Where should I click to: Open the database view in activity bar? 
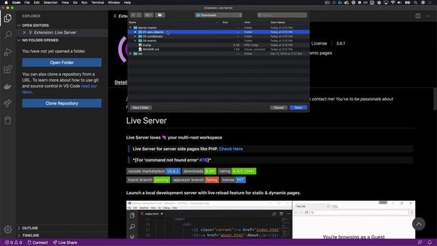(8, 120)
